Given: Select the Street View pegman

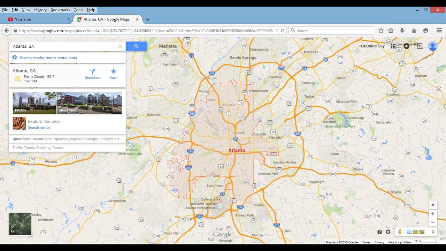Looking at the screenshot, I should point(400,232).
